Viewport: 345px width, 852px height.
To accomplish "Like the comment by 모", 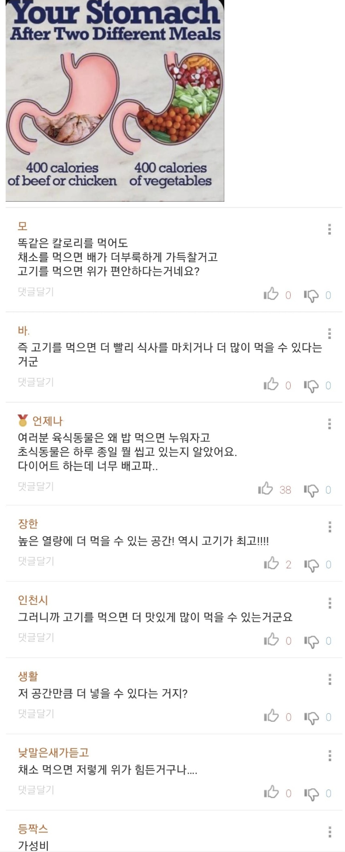I will [271, 293].
